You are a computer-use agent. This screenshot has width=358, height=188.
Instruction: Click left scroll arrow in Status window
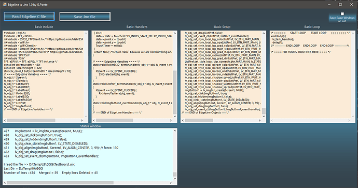pyautogui.click(x=5, y=183)
